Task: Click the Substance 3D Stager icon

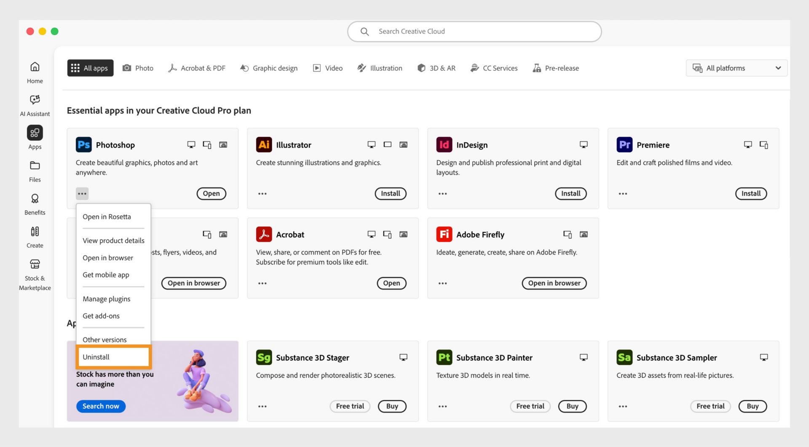Action: 264,357
